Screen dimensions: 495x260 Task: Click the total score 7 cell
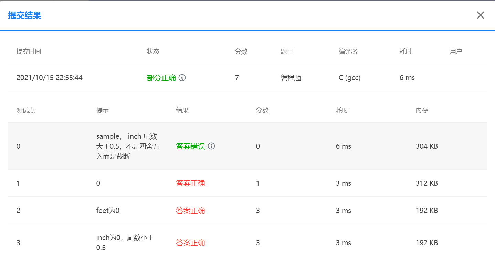click(x=237, y=78)
